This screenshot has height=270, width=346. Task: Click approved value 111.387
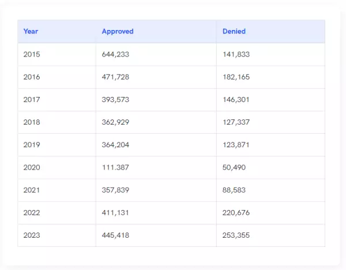point(115,167)
